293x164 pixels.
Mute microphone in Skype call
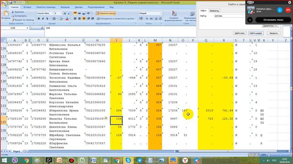point(280,10)
